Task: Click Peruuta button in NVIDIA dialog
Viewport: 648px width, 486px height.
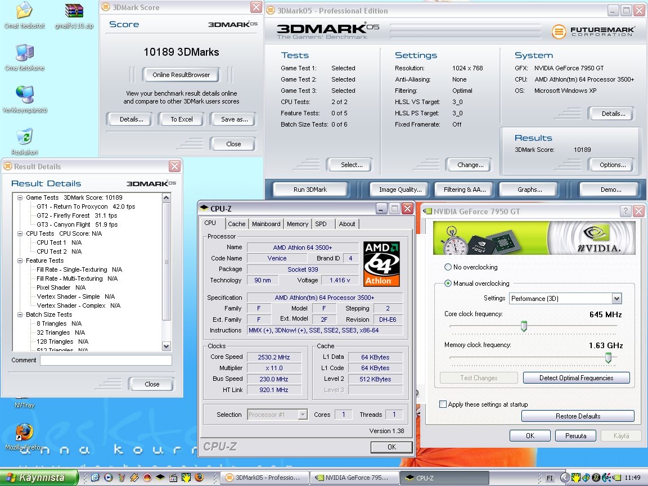Action: 575,435
